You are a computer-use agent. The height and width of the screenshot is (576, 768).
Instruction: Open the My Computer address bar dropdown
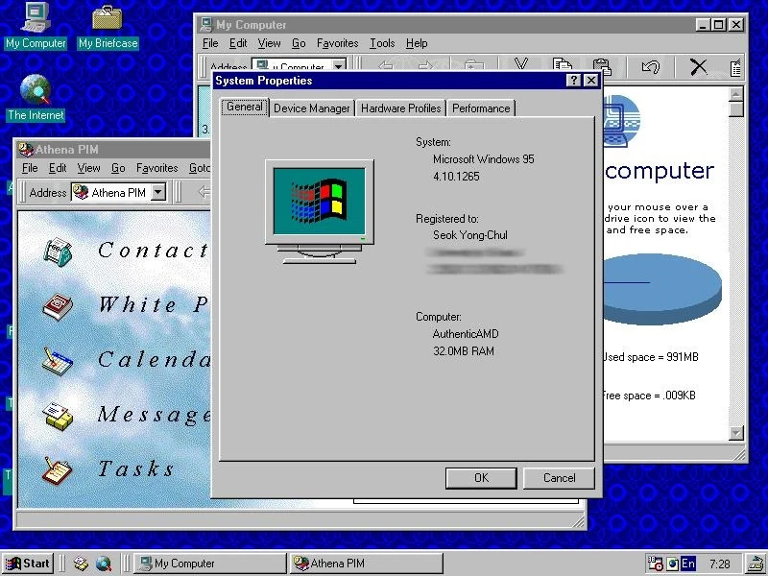tap(339, 67)
